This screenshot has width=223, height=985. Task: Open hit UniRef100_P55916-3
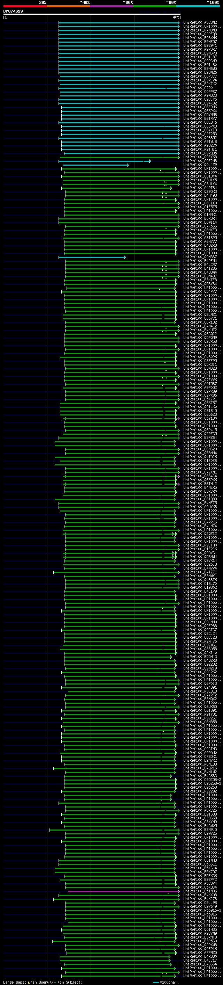(x=202, y=911)
